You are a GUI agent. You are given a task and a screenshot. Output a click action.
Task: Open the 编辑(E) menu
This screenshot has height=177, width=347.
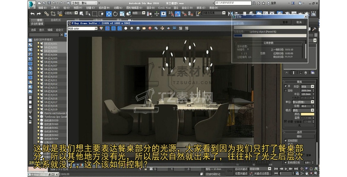click(42, 8)
